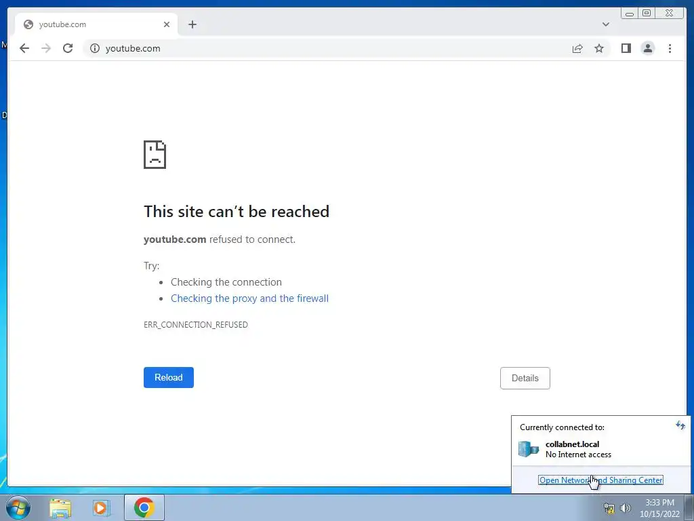Click the collabnet.local network computer icon
The width and height of the screenshot is (694, 521).
(x=529, y=449)
